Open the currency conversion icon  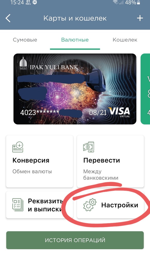[x=18, y=147]
